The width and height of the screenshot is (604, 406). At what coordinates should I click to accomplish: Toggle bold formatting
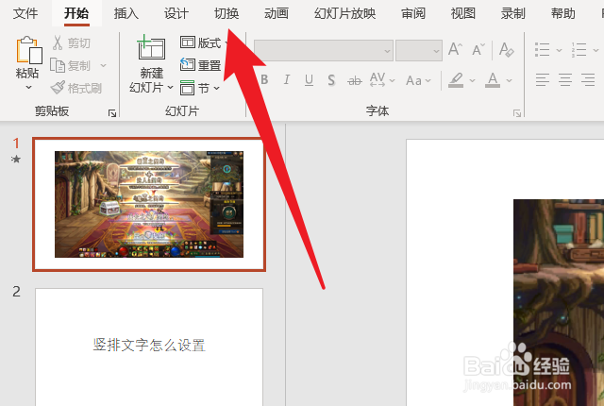264,79
